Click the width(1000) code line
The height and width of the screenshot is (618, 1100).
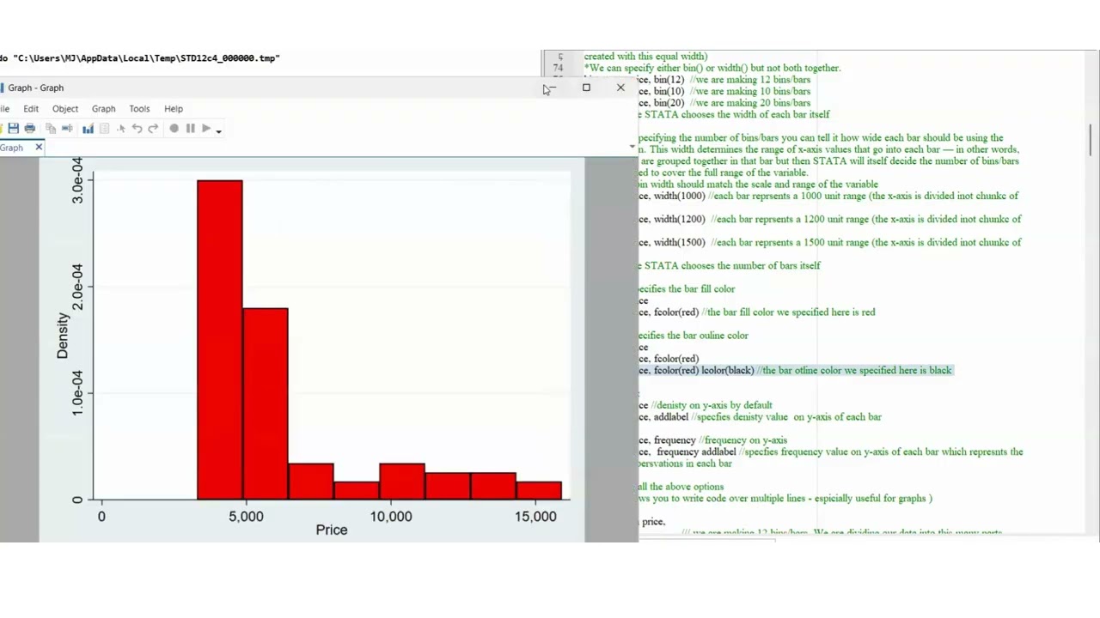tap(828, 196)
